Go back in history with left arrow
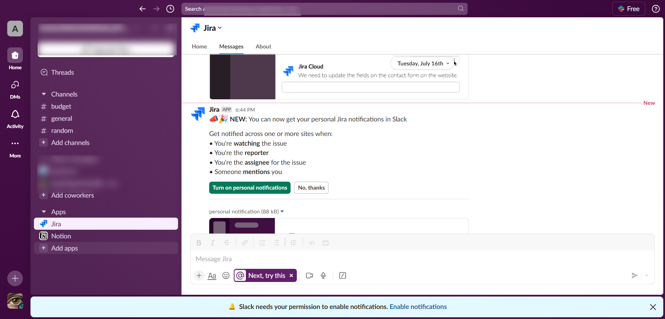 tap(142, 9)
